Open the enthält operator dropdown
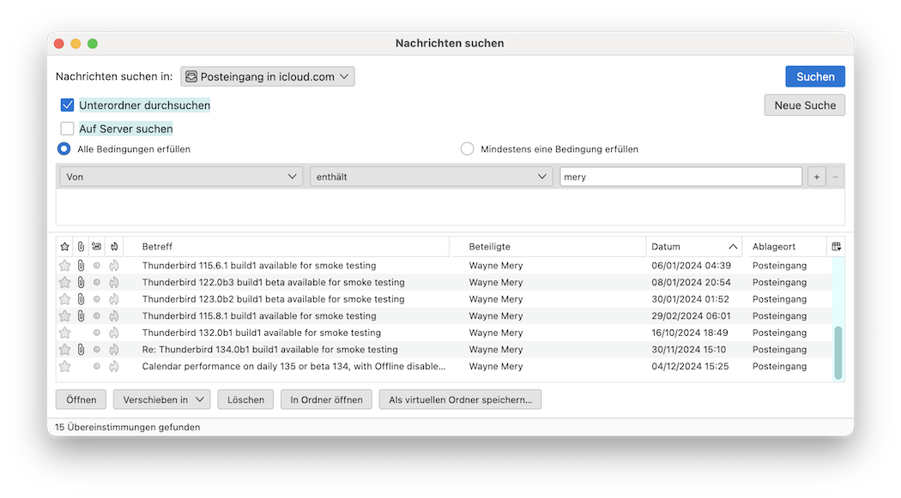Screen dimensions: 901x498 pos(431,177)
